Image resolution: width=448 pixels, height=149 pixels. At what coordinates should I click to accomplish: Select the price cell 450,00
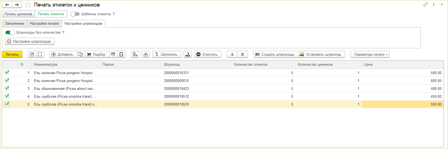point(403,96)
